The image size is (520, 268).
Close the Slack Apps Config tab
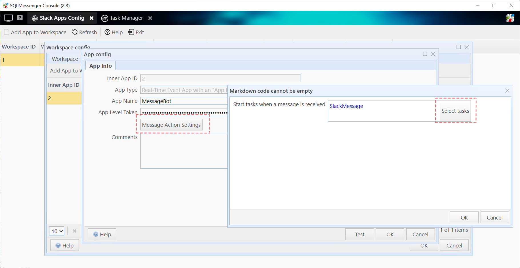91,18
